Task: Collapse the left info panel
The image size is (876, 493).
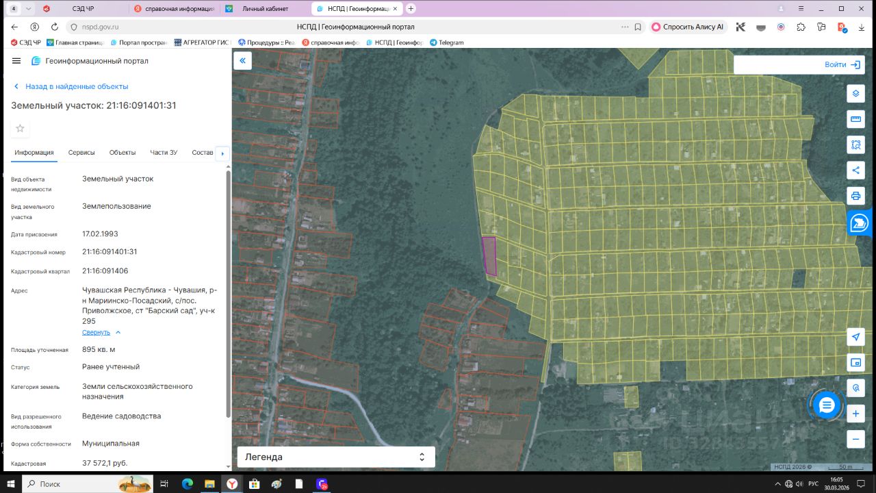Action: (x=242, y=61)
